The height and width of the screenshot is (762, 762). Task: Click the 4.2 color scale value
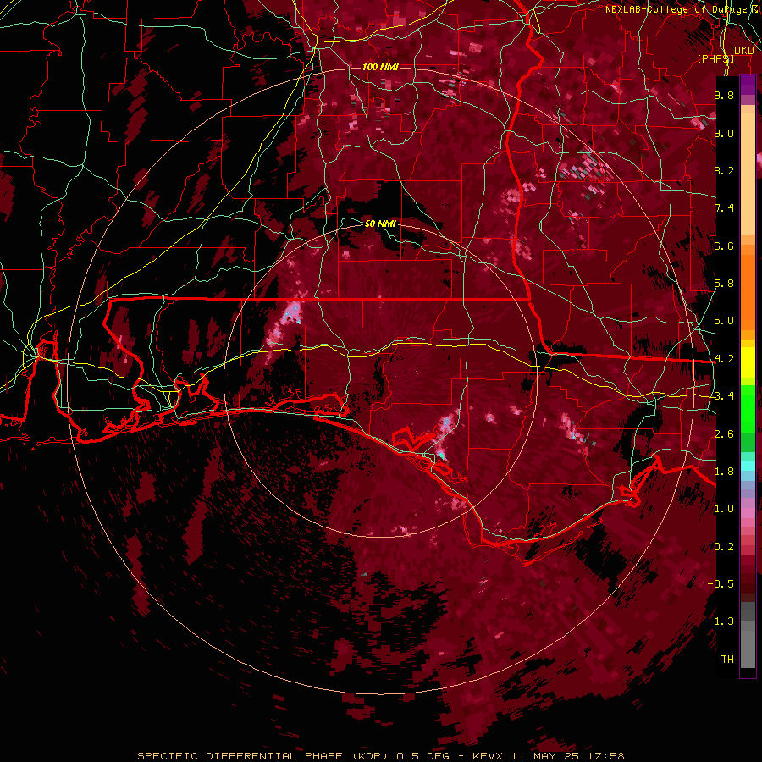(x=724, y=359)
